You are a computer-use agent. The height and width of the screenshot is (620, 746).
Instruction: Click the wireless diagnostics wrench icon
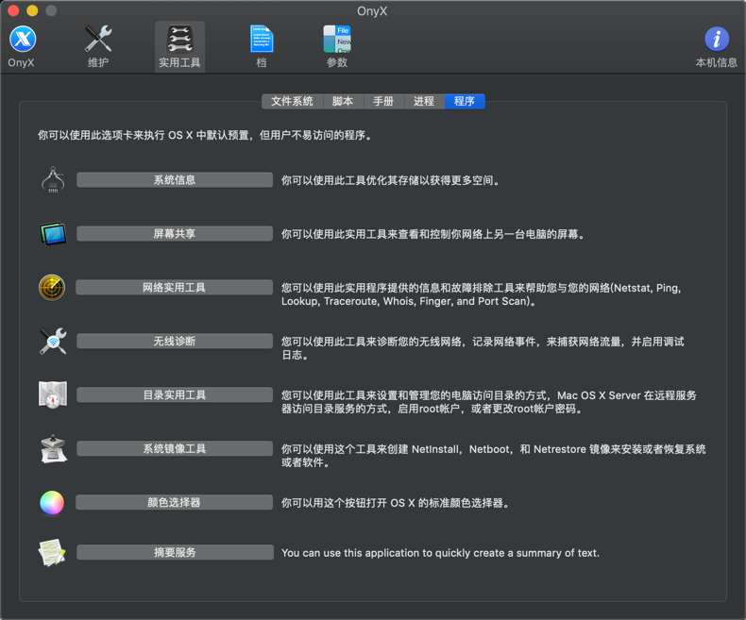click(x=53, y=341)
